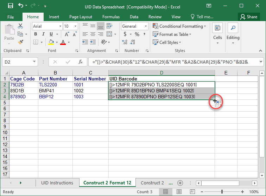Switch to UID Instructions sheet tab
Screen dimensions: 266x196
(x=57, y=183)
